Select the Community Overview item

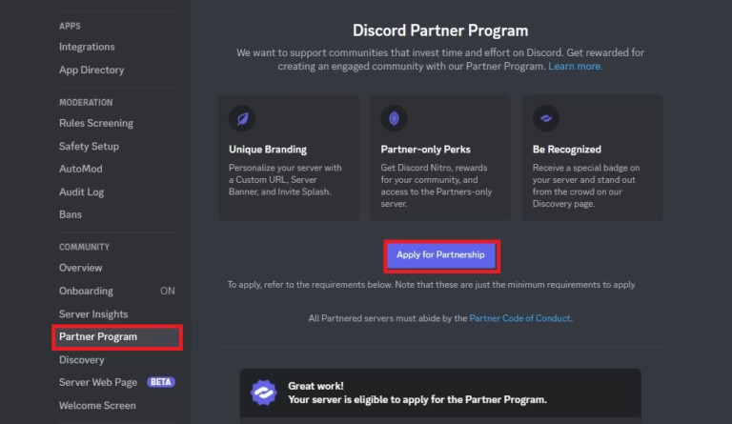pos(81,268)
